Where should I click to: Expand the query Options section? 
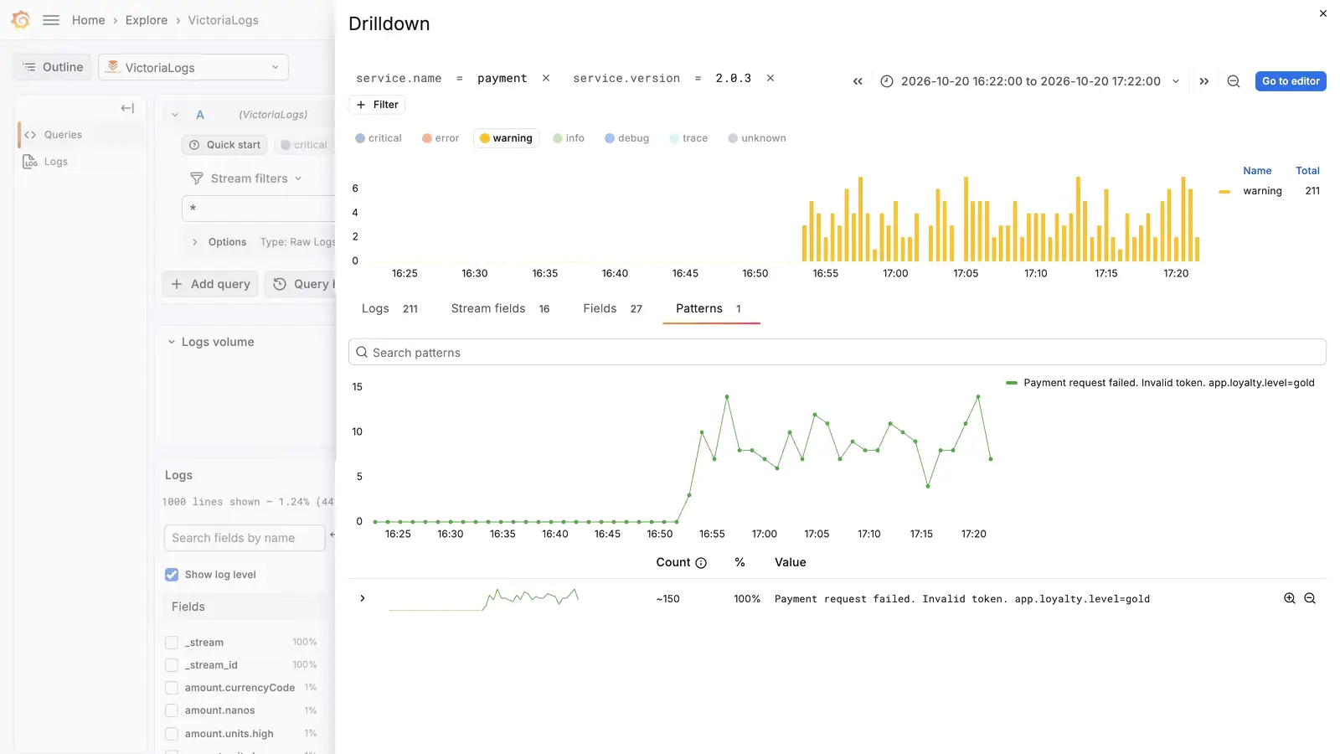coord(219,242)
